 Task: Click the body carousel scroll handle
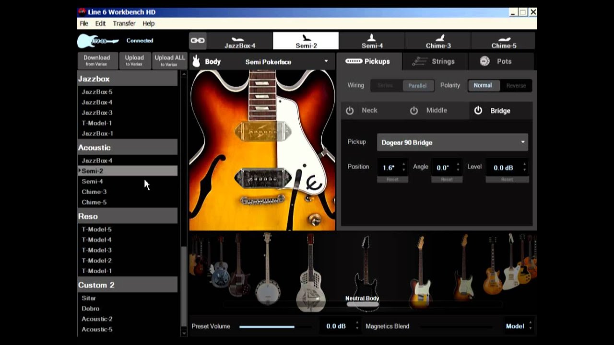point(363,304)
